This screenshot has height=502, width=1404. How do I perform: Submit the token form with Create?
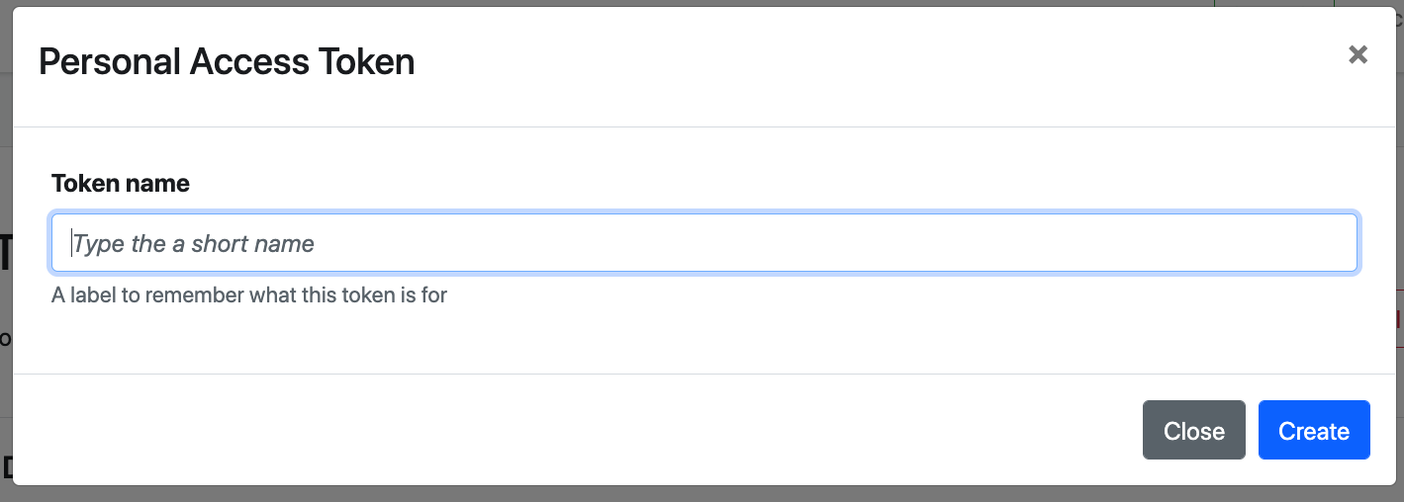click(x=1313, y=431)
